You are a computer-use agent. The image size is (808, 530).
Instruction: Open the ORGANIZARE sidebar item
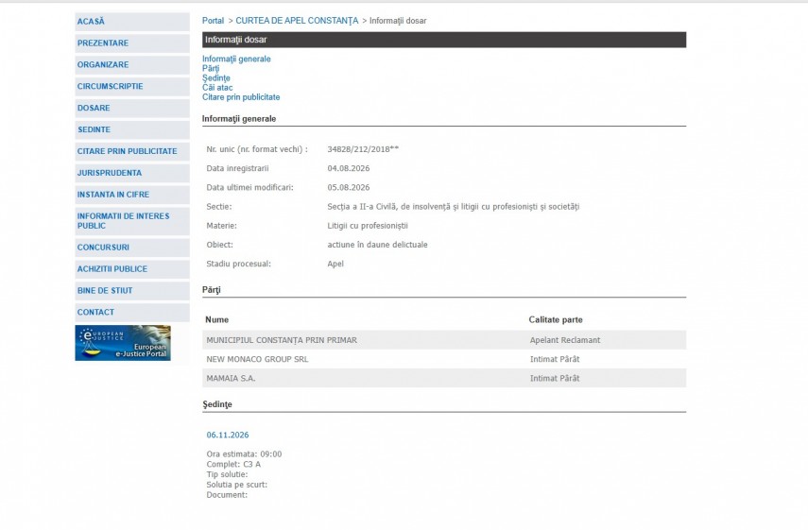[132, 65]
